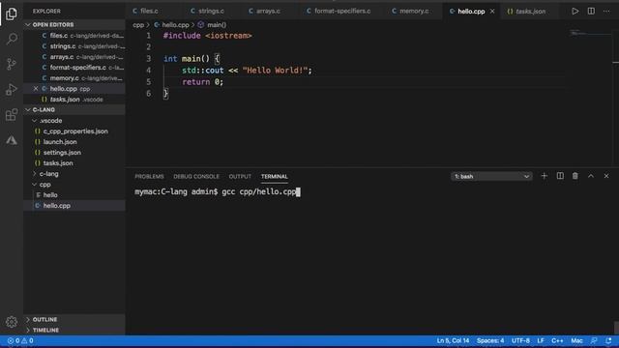Change indentation via Spaces: 4
The height and width of the screenshot is (348, 619).
coord(490,340)
